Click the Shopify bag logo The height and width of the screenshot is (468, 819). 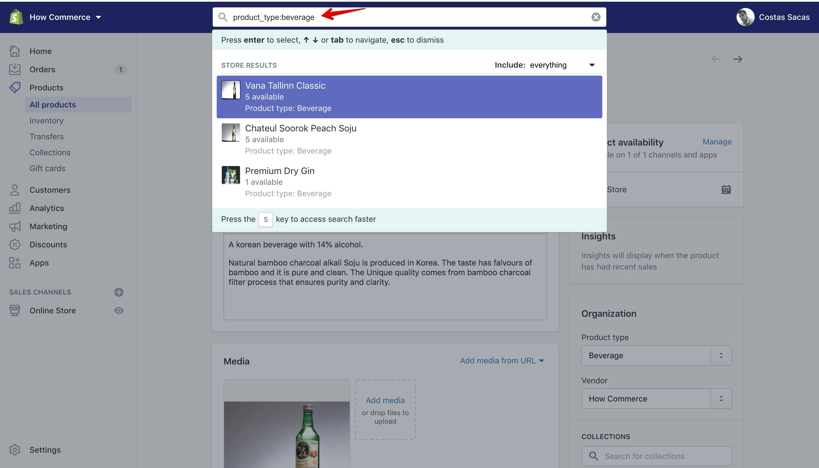point(16,17)
